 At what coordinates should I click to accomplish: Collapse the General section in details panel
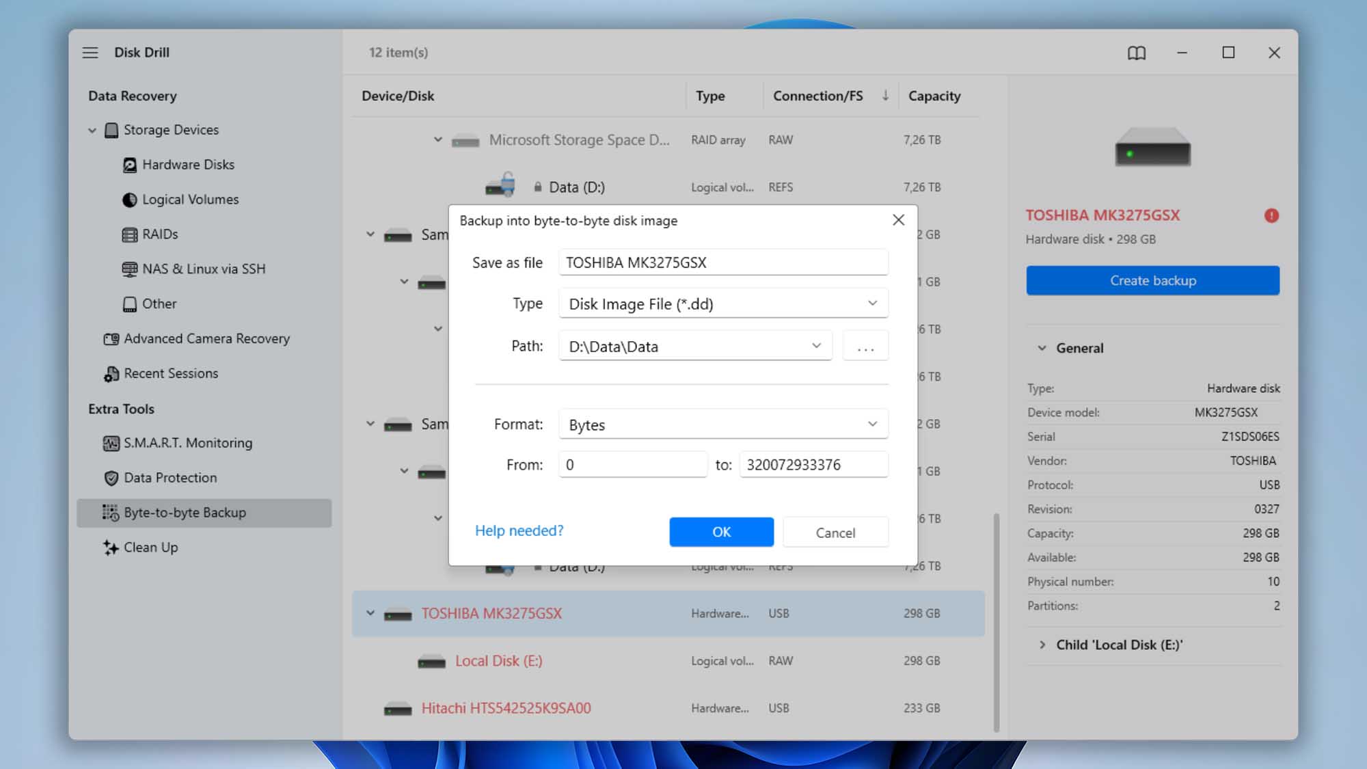coord(1042,348)
